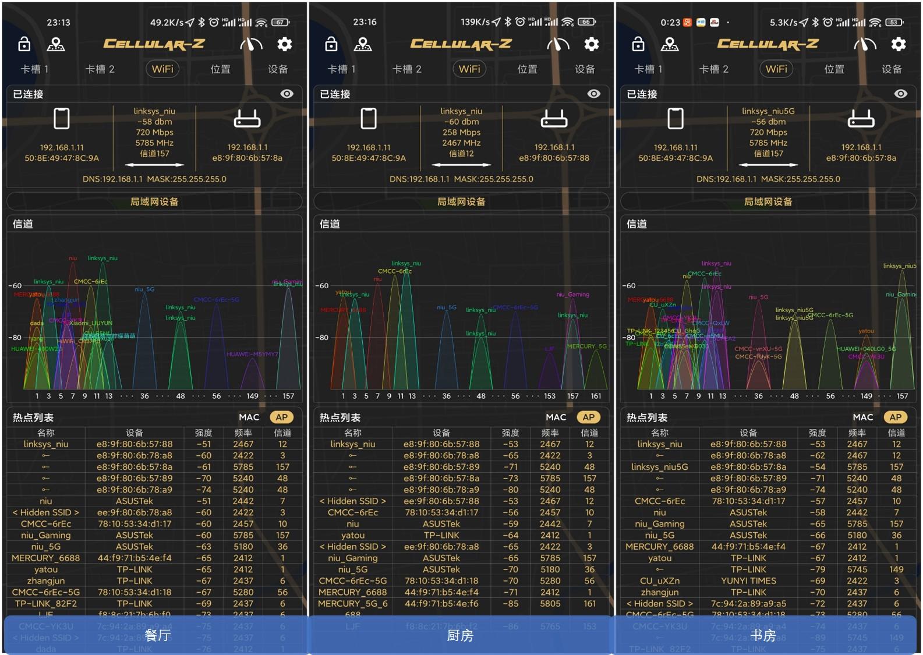Open the speed gauge icon in the 23:13 screen
Image resolution: width=923 pixels, height=655 pixels.
click(x=251, y=44)
